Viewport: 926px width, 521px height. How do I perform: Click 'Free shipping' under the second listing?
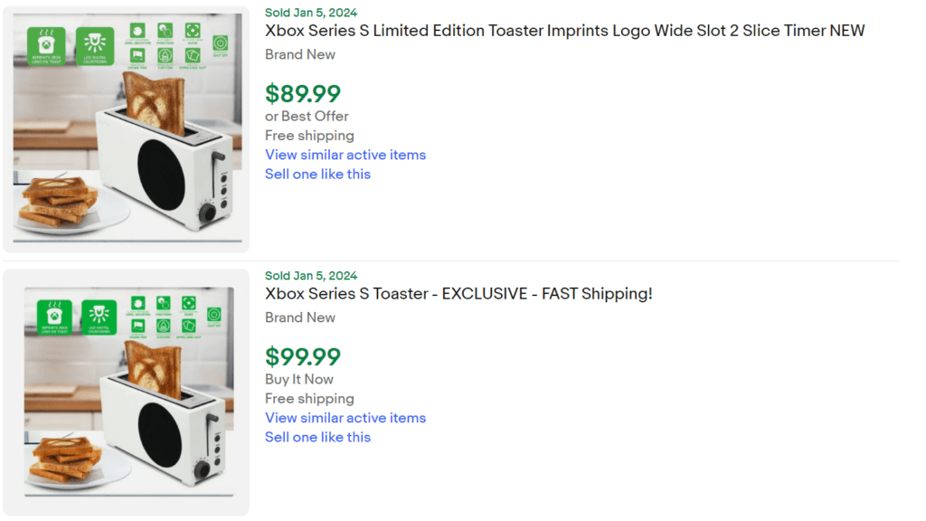tap(309, 398)
